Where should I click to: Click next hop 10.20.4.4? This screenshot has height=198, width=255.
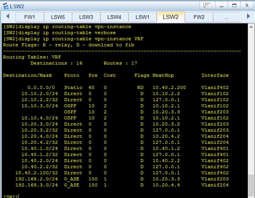pyautogui.click(x=166, y=185)
